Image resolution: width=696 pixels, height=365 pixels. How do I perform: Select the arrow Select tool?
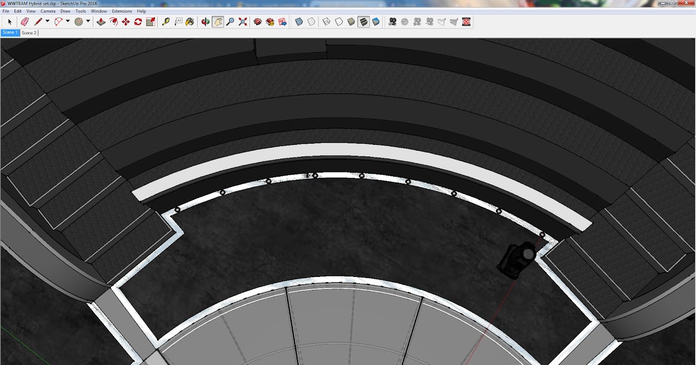point(10,22)
